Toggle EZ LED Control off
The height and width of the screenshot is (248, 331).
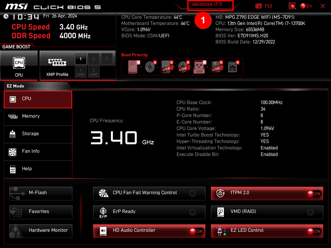[313, 231]
